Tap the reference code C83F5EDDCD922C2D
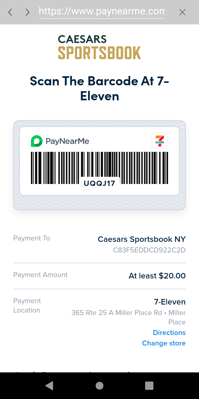The image size is (199, 399). [x=149, y=250]
